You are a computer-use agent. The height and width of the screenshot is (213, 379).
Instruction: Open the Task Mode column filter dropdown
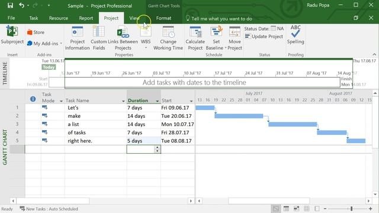click(61, 101)
